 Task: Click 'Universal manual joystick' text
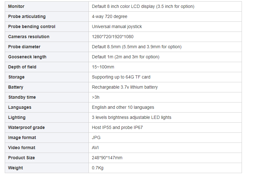coord(117,26)
